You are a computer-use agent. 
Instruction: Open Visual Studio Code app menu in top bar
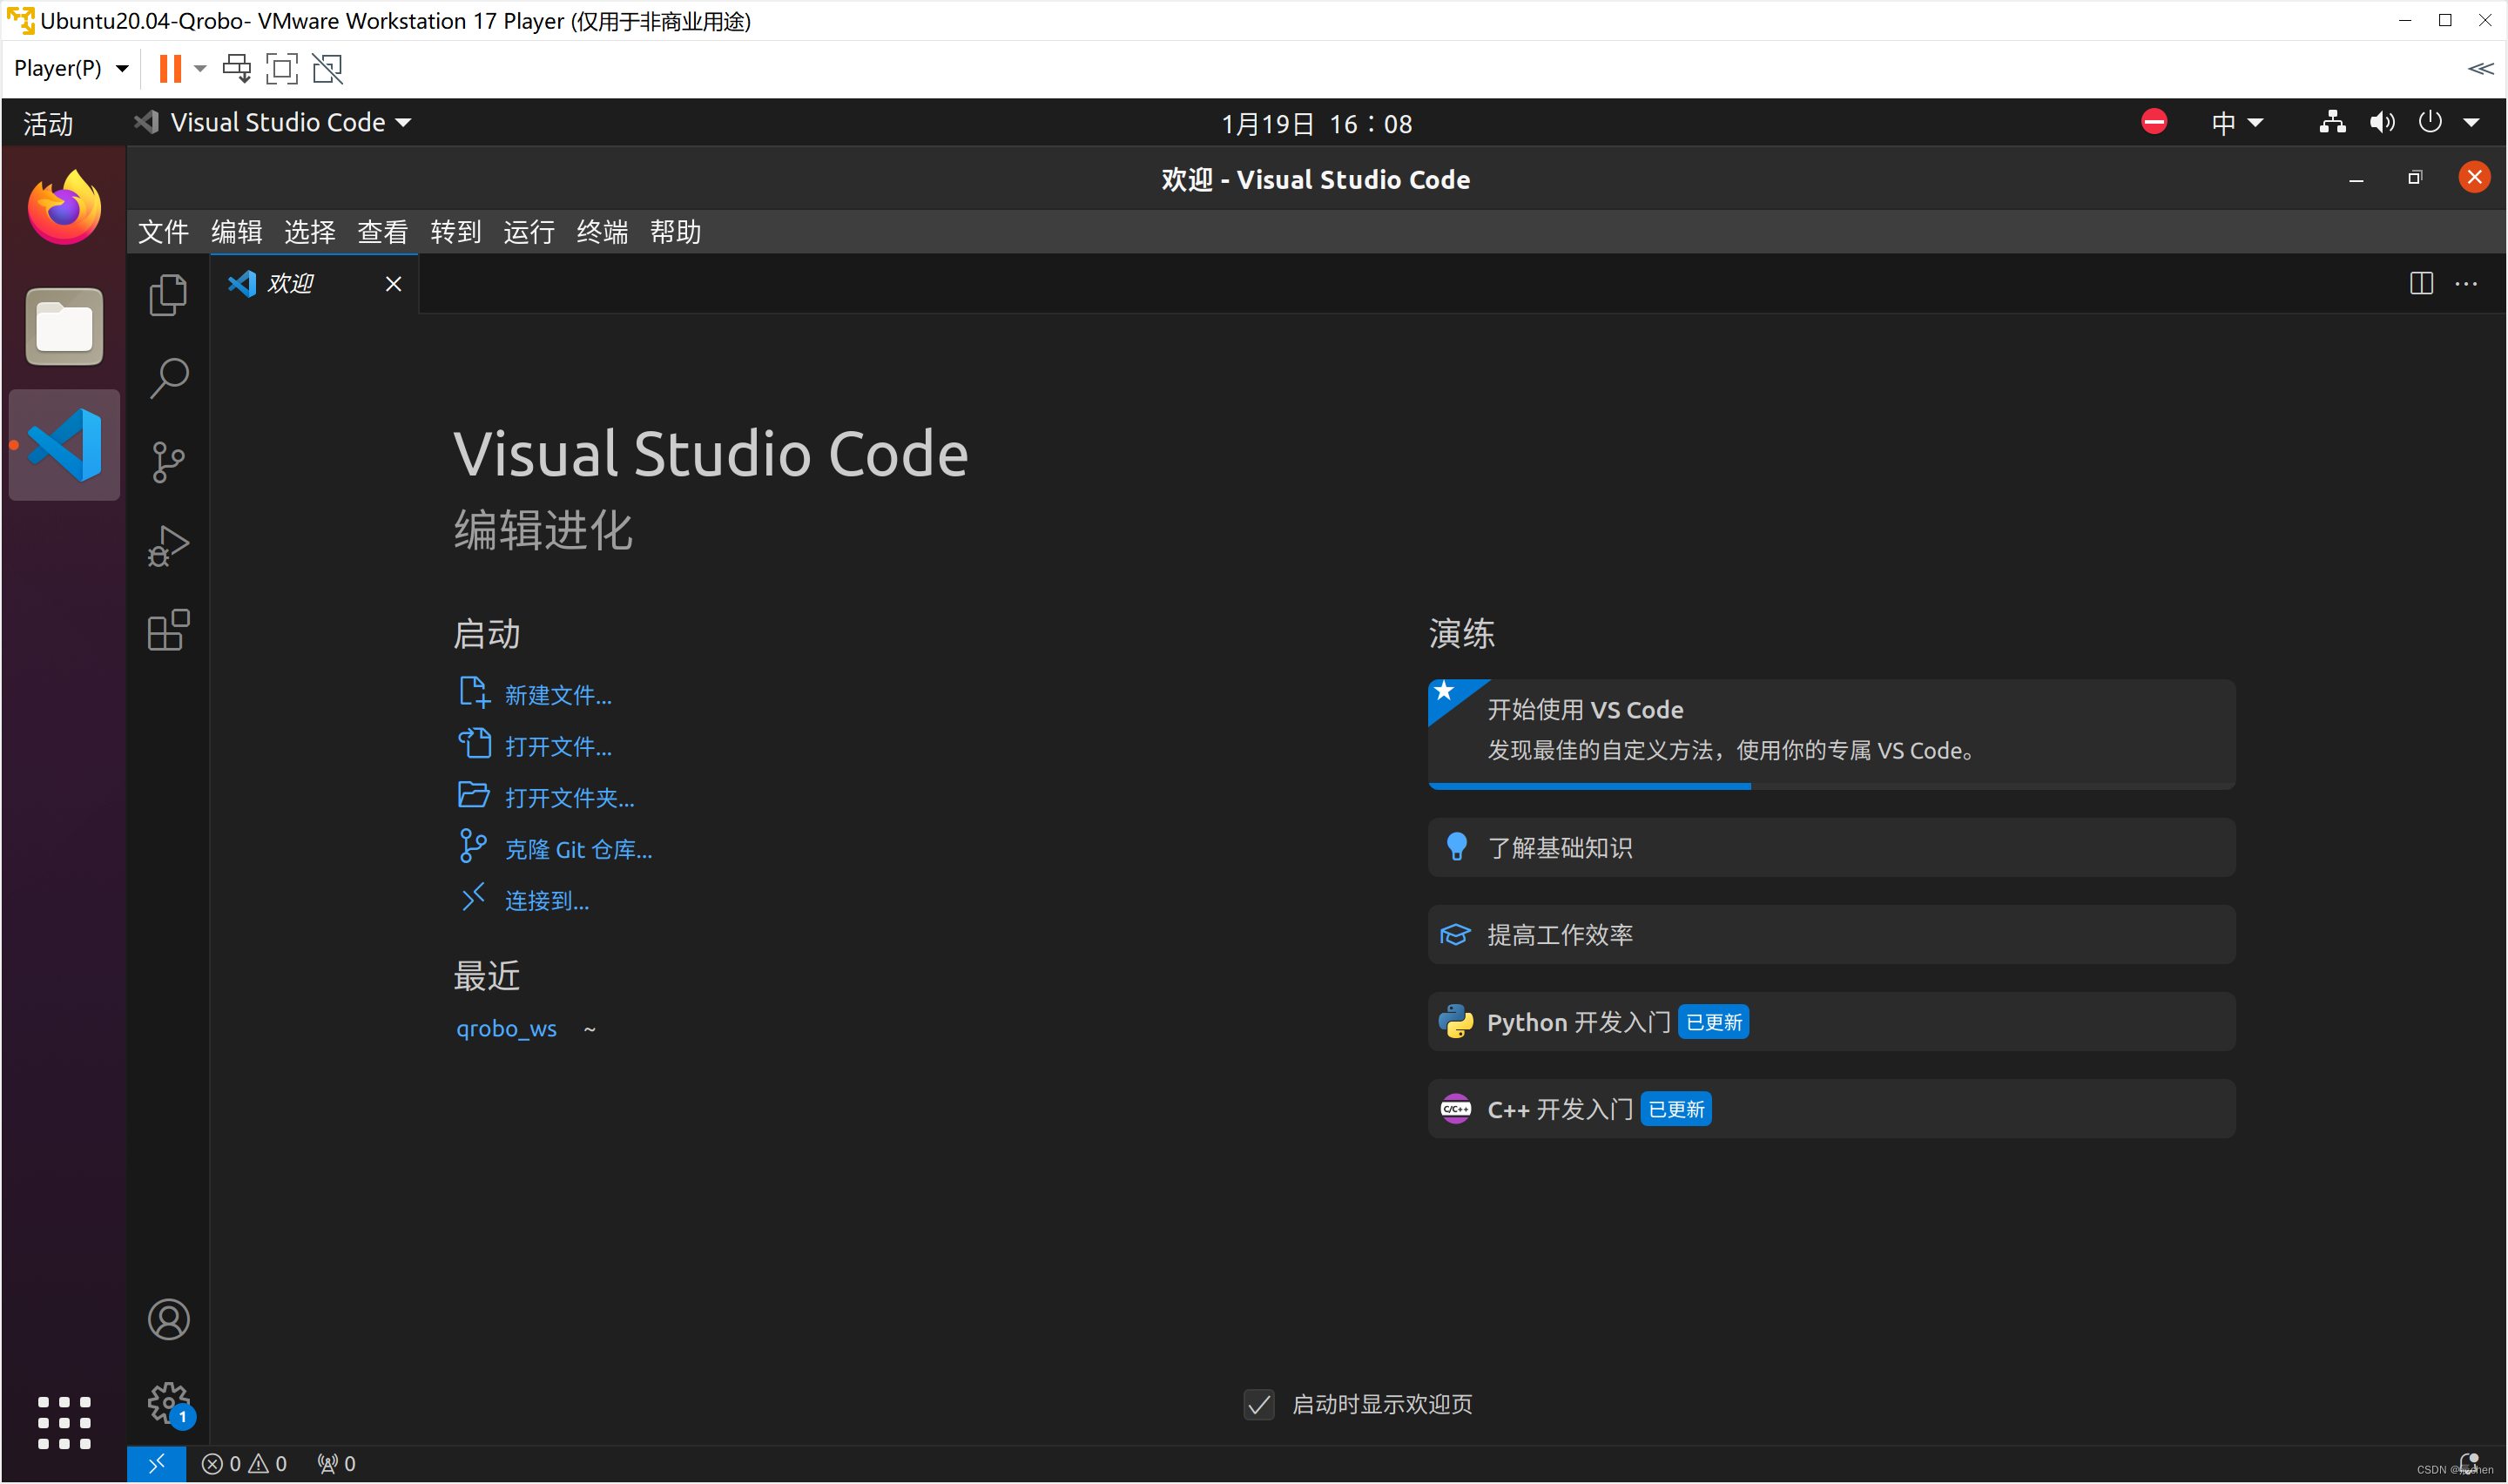[x=273, y=122]
